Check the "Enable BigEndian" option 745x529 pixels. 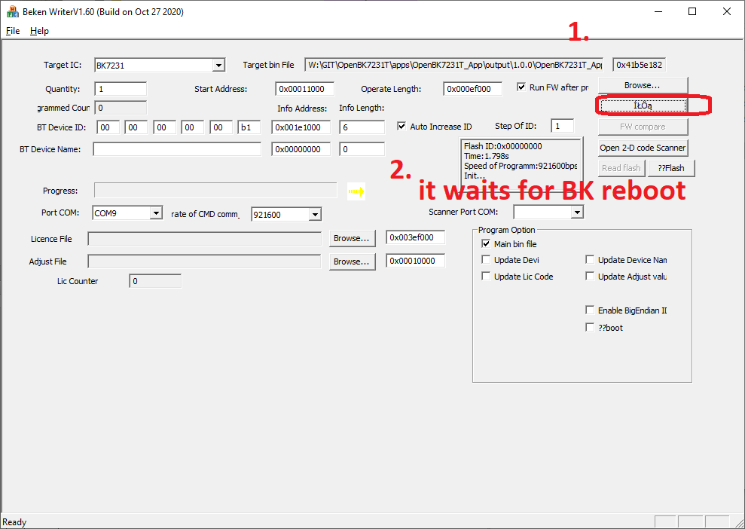pos(590,309)
